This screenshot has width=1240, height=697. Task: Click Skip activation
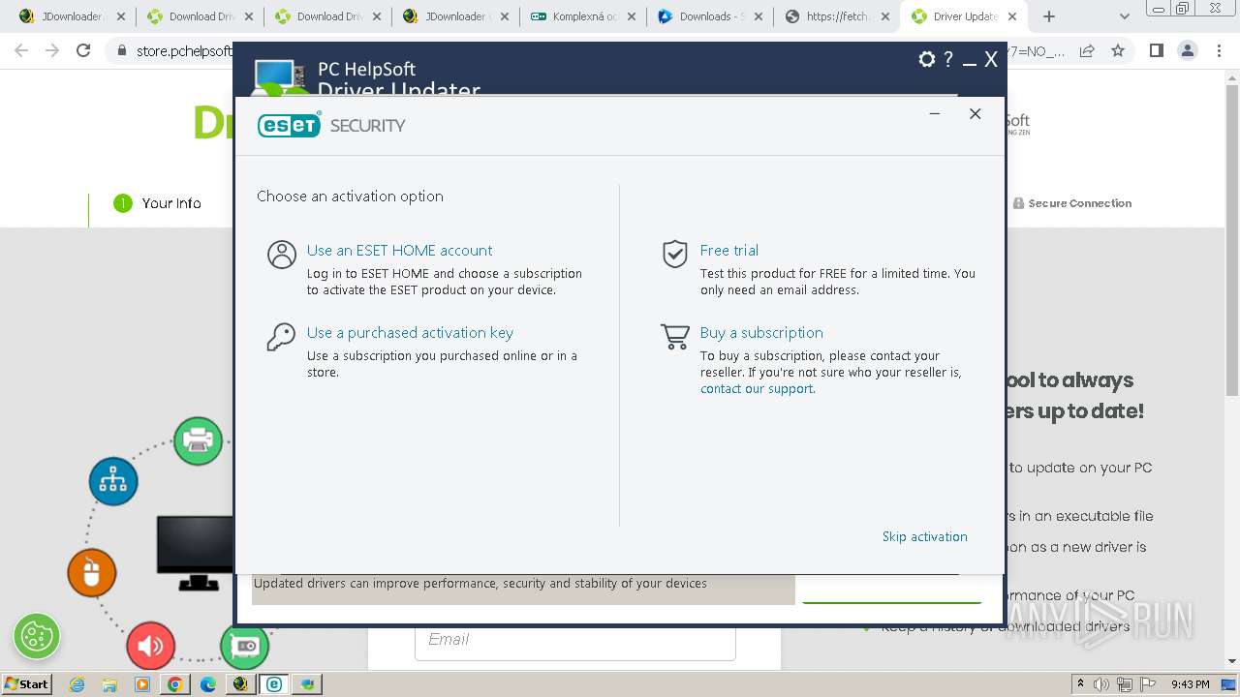pos(924,536)
